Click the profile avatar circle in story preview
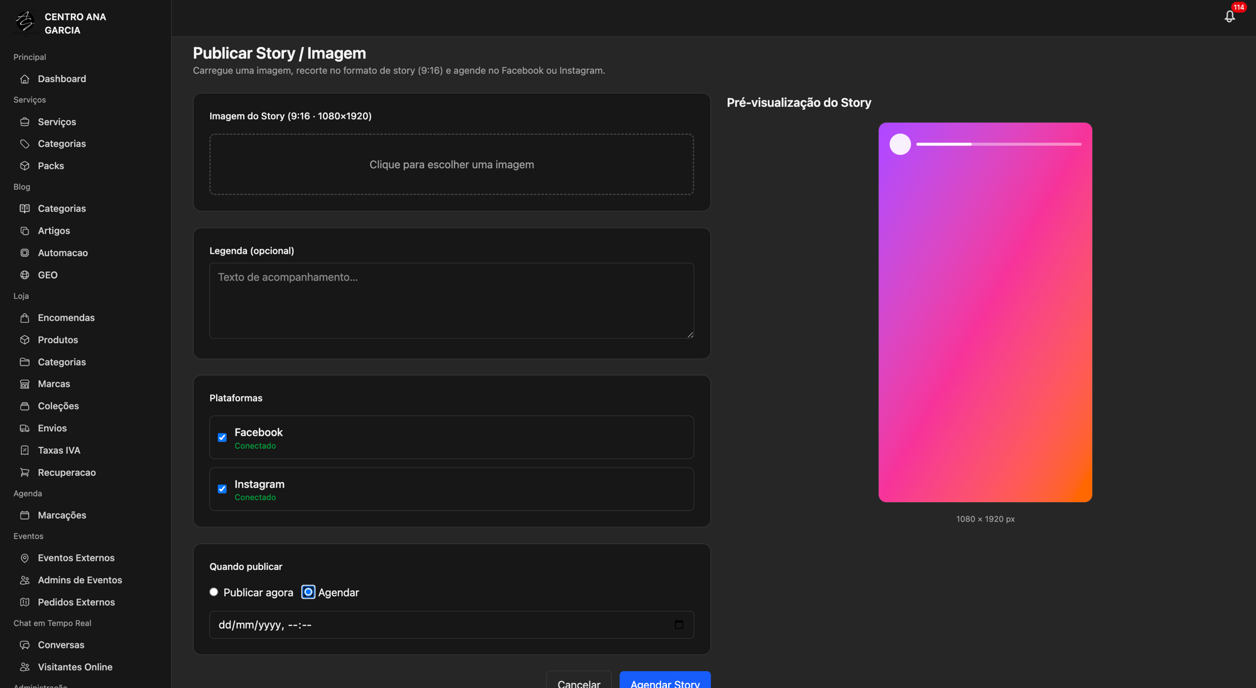Screen dimensions: 1256x688 (900, 144)
